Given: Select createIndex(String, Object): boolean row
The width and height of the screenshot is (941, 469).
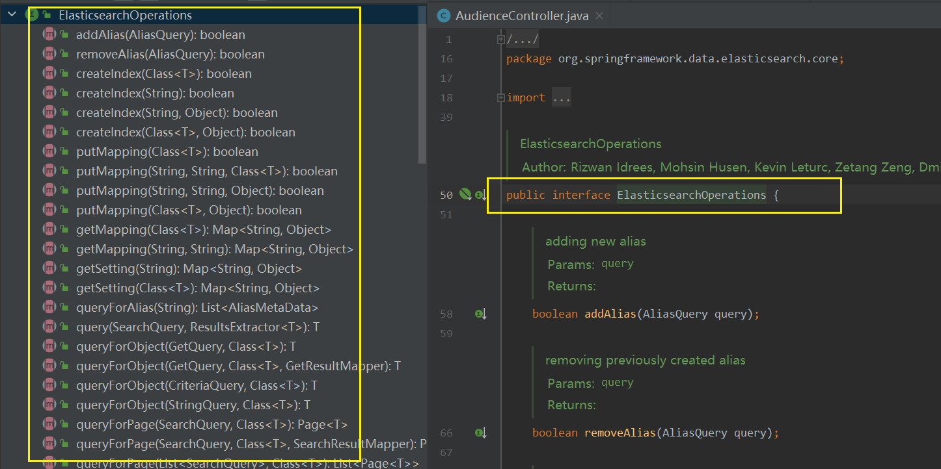Looking at the screenshot, I should point(177,112).
